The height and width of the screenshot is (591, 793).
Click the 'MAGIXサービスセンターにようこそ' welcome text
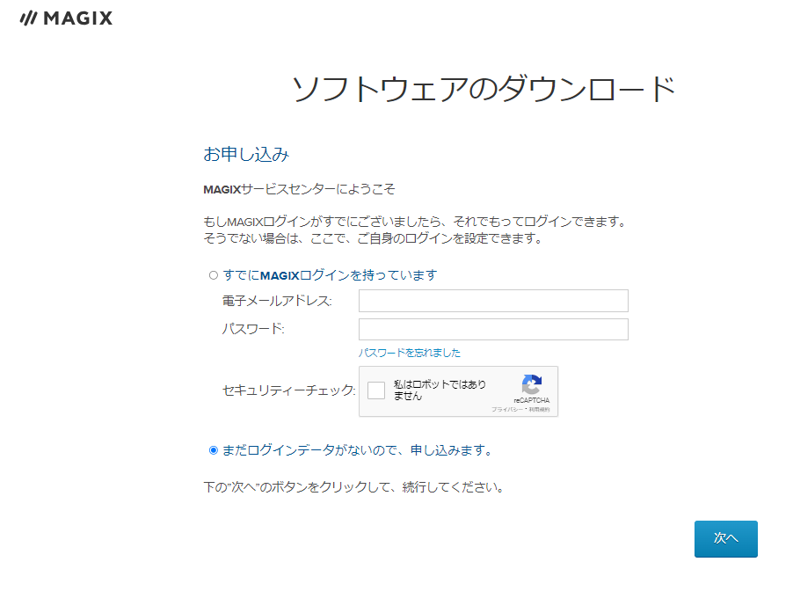(x=299, y=189)
